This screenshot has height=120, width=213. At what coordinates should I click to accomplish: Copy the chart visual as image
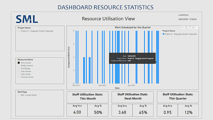(x=186, y=27)
